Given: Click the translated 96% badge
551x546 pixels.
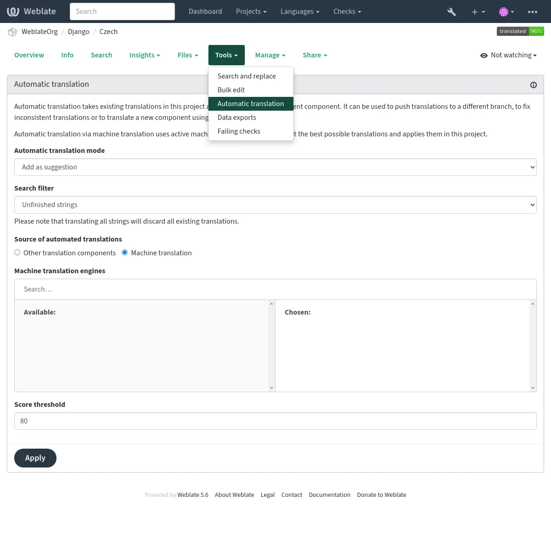Looking at the screenshot, I should [520, 31].
